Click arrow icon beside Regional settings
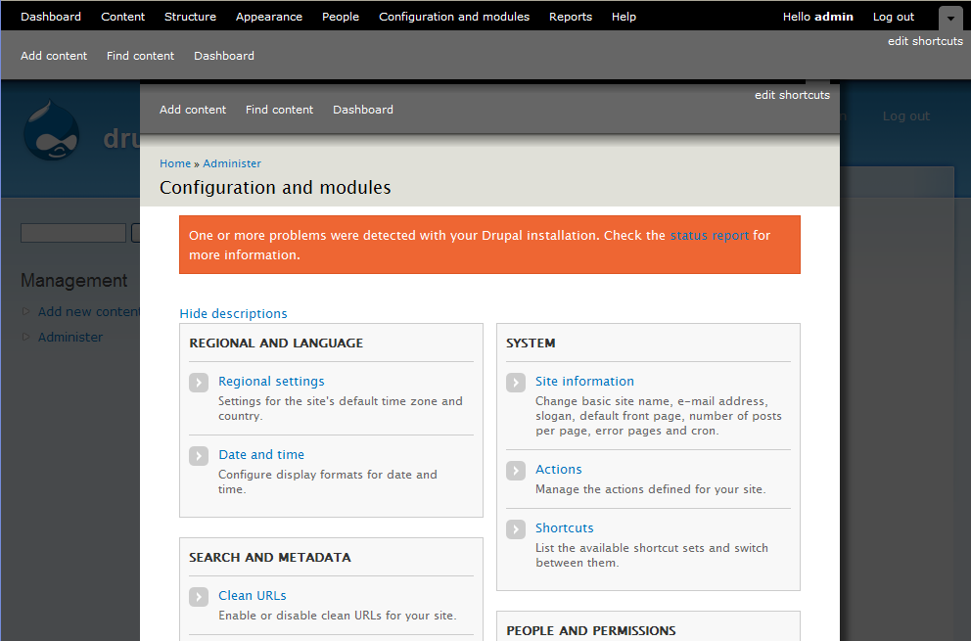Viewport: 971px width, 641px height. [x=199, y=383]
